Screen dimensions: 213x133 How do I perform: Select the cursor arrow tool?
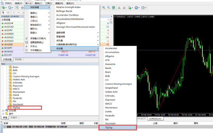3,13
